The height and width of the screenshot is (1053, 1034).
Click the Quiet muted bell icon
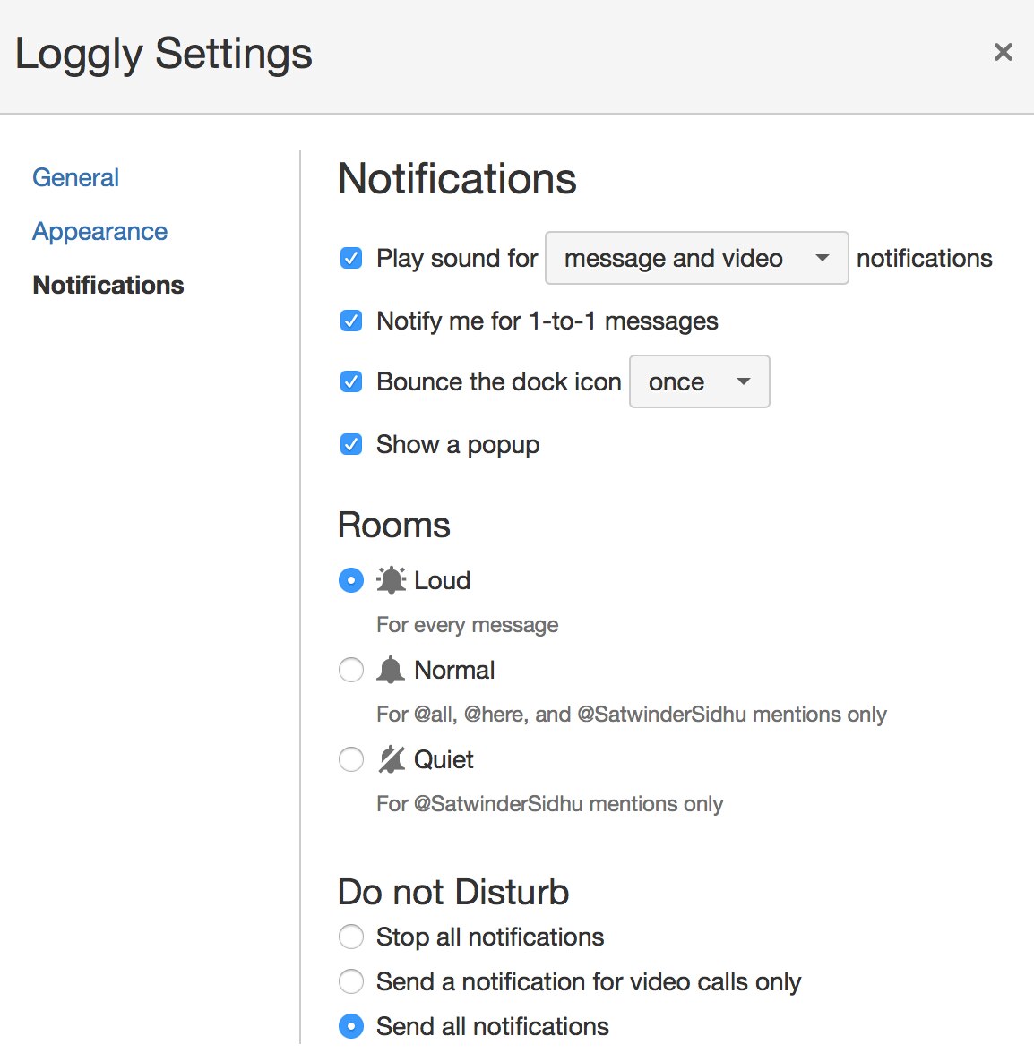391,759
